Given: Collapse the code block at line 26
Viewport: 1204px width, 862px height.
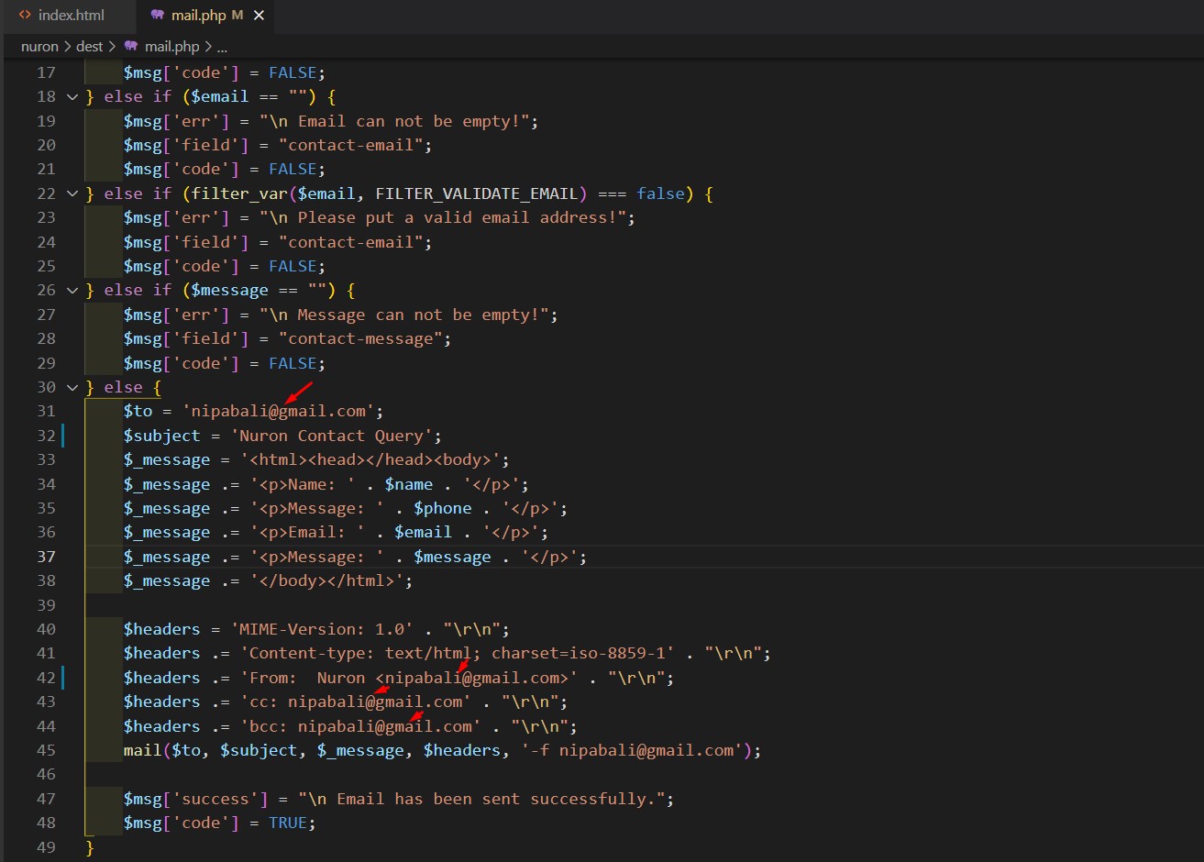Looking at the screenshot, I should [x=72, y=290].
